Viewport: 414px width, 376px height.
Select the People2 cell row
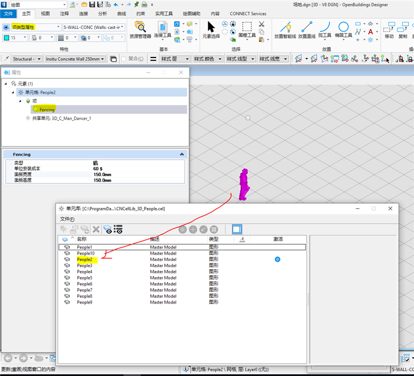(182, 259)
